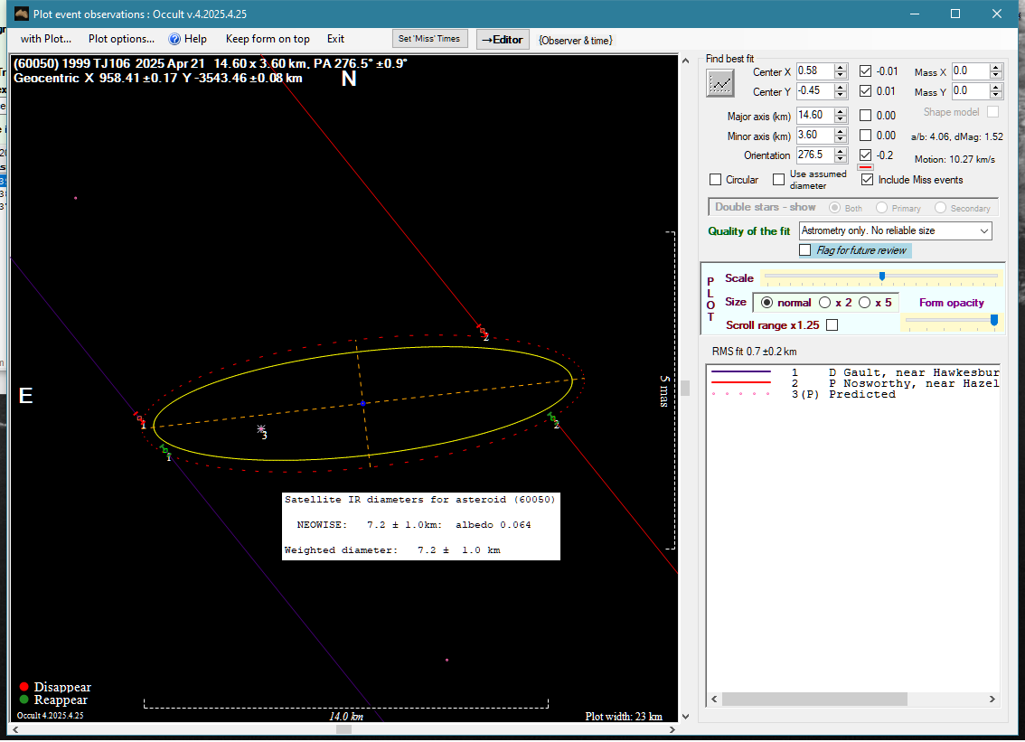Screen dimensions: 1025x742
Task: Open the Quality of the fit dropdown
Action: point(983,231)
